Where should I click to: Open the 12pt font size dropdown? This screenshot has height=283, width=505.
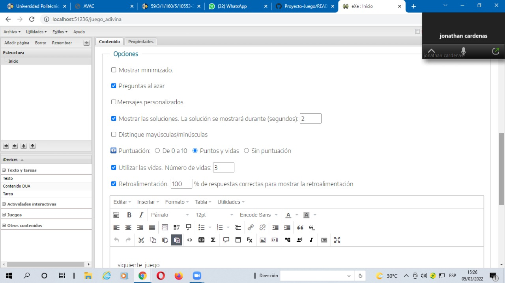(x=215, y=215)
